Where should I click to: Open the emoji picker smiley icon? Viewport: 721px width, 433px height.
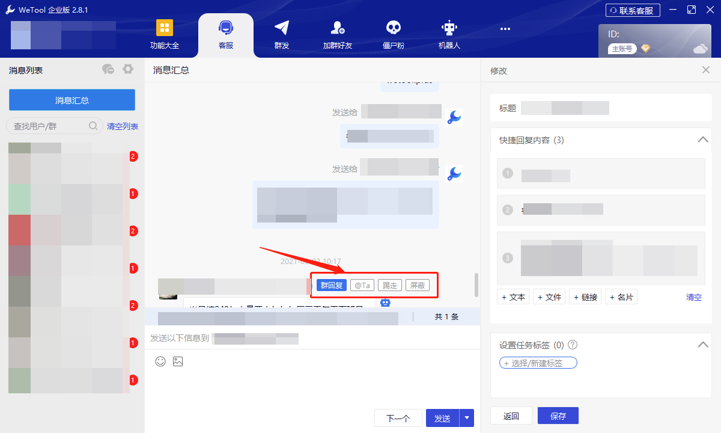[160, 361]
